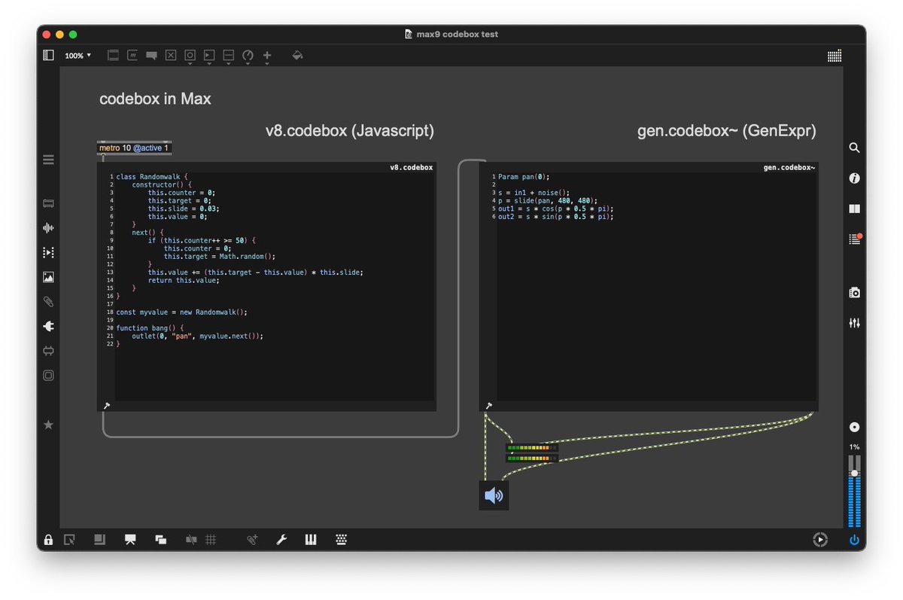The width and height of the screenshot is (903, 600).
Task: Open the button objects dropdown in toolbar
Action: tap(190, 56)
